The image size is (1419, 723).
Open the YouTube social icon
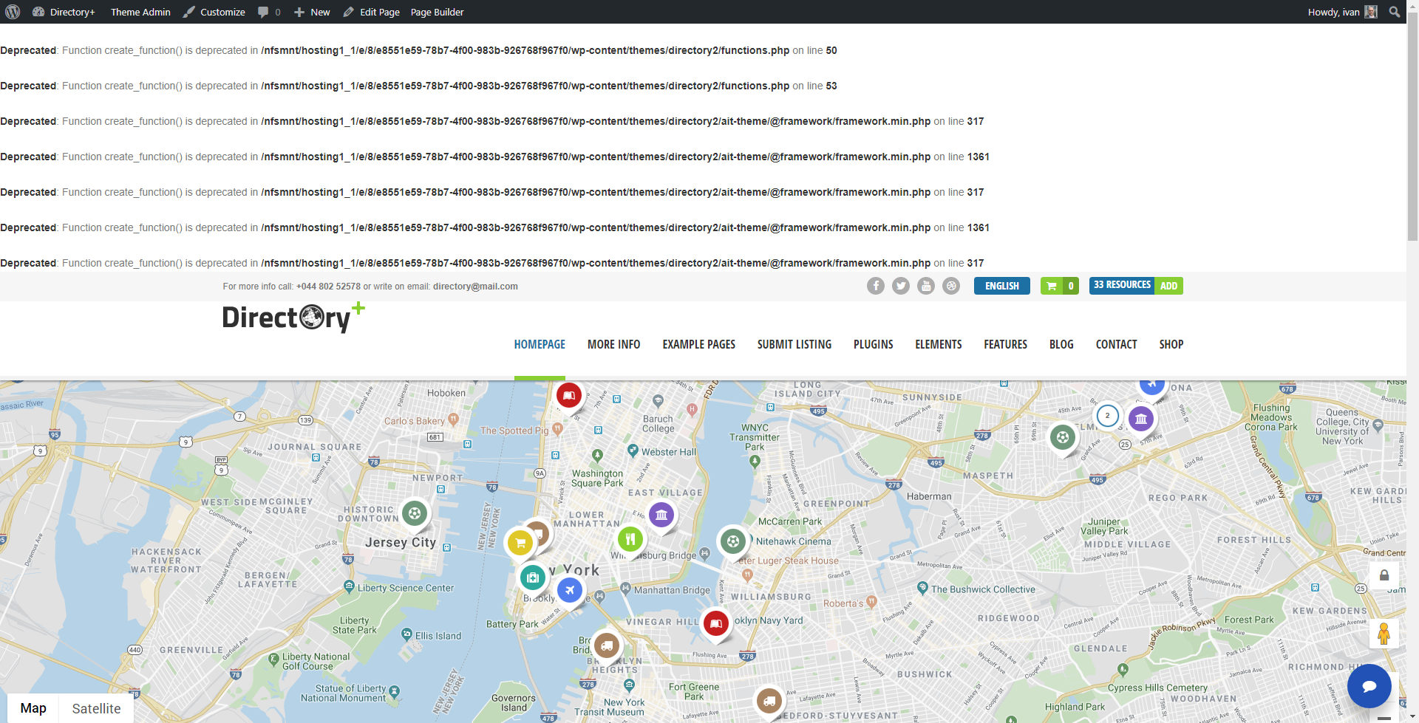[x=926, y=286]
